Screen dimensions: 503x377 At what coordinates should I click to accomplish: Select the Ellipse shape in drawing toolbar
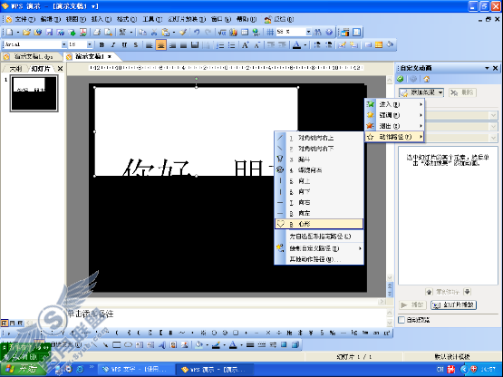129,345
